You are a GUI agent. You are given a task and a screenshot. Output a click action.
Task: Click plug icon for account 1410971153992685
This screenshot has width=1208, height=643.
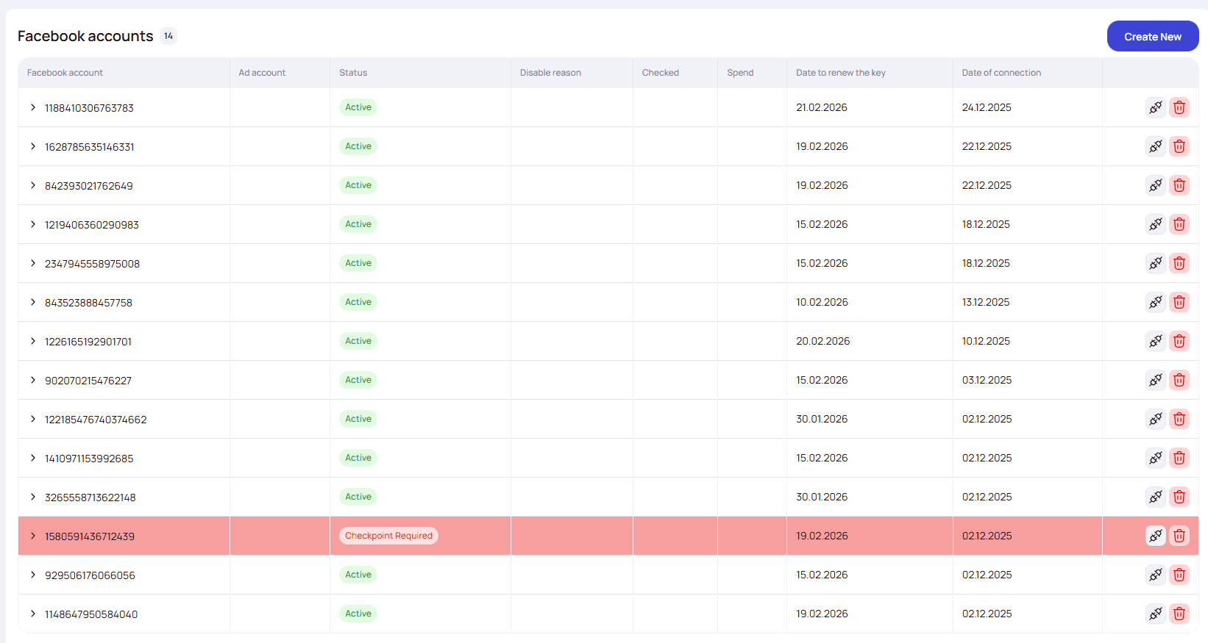(x=1156, y=458)
